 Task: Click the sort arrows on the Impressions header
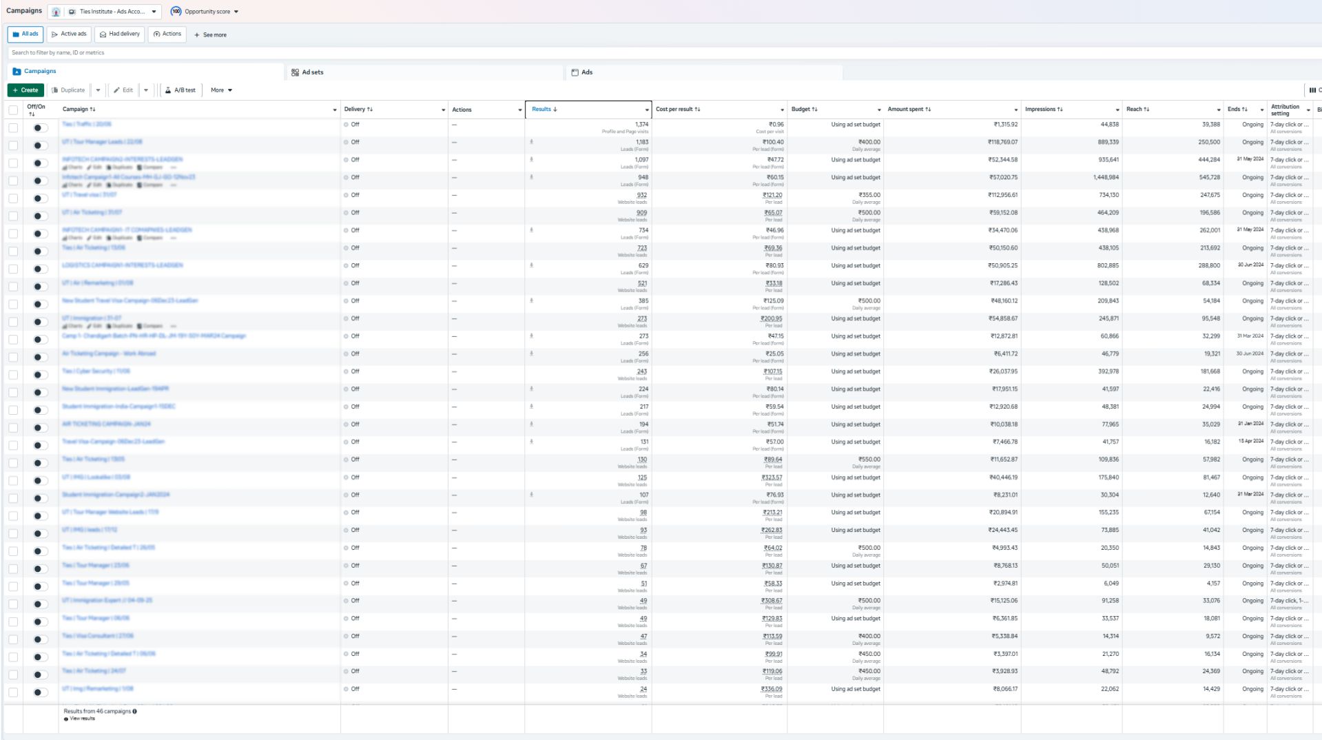(1060, 110)
